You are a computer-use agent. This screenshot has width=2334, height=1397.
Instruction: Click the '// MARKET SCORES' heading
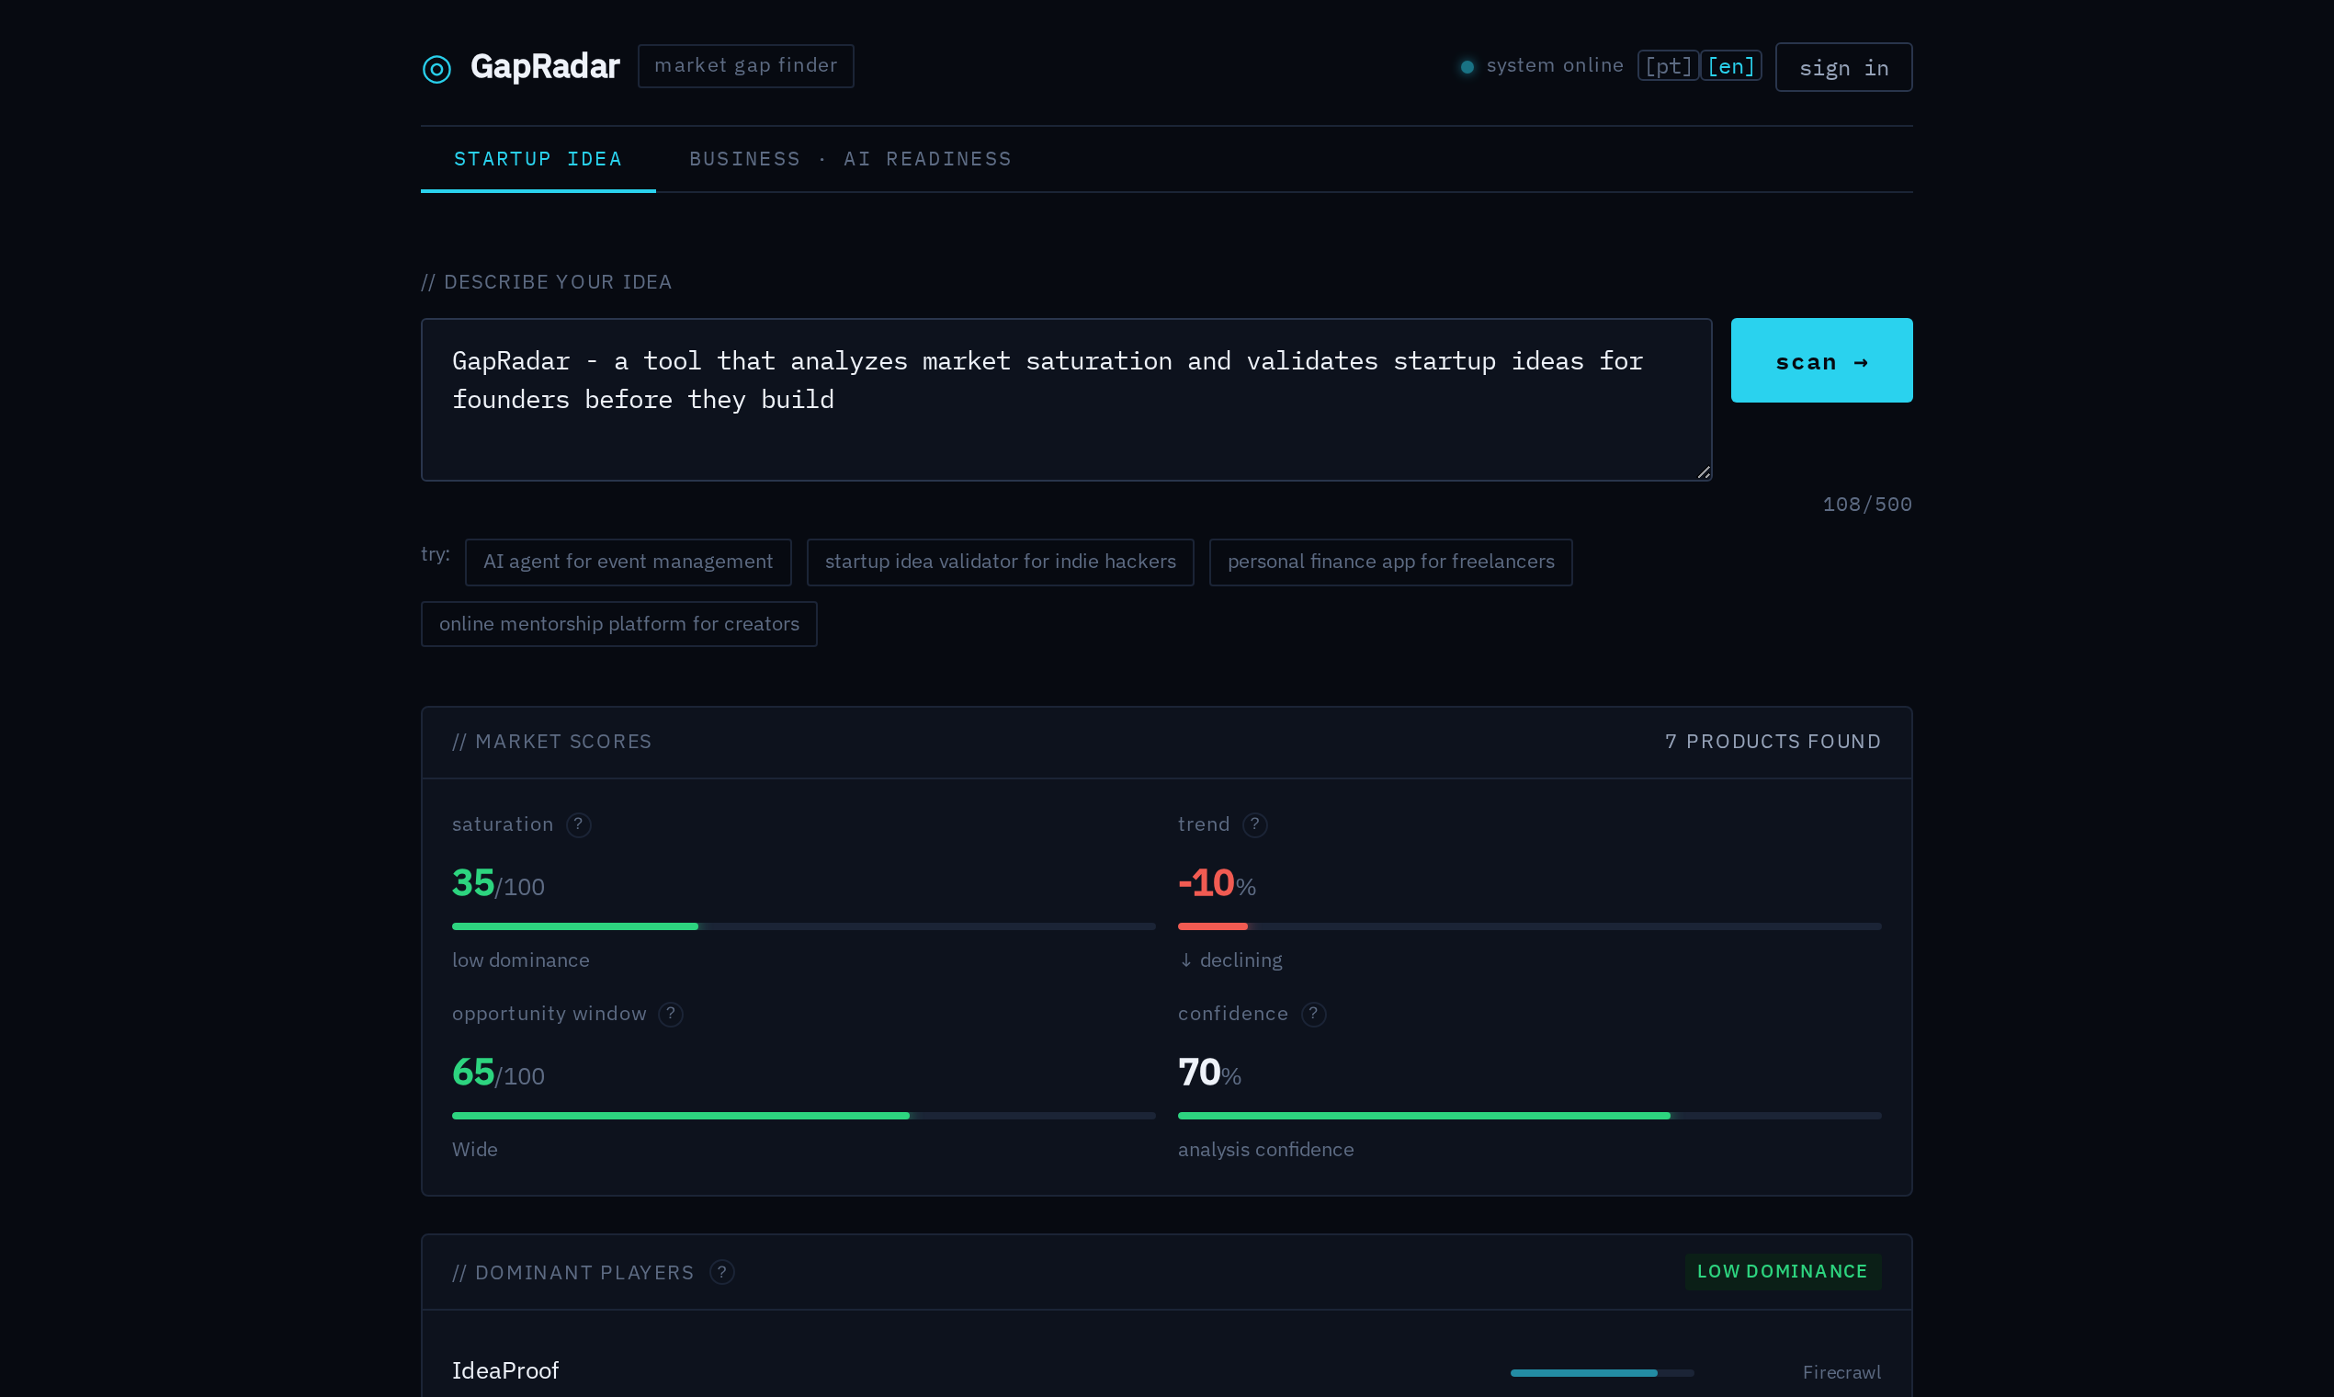(x=551, y=742)
